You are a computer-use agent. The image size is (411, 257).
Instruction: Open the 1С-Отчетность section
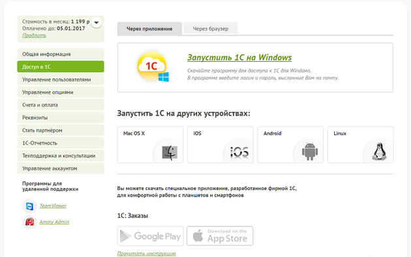tap(61, 143)
